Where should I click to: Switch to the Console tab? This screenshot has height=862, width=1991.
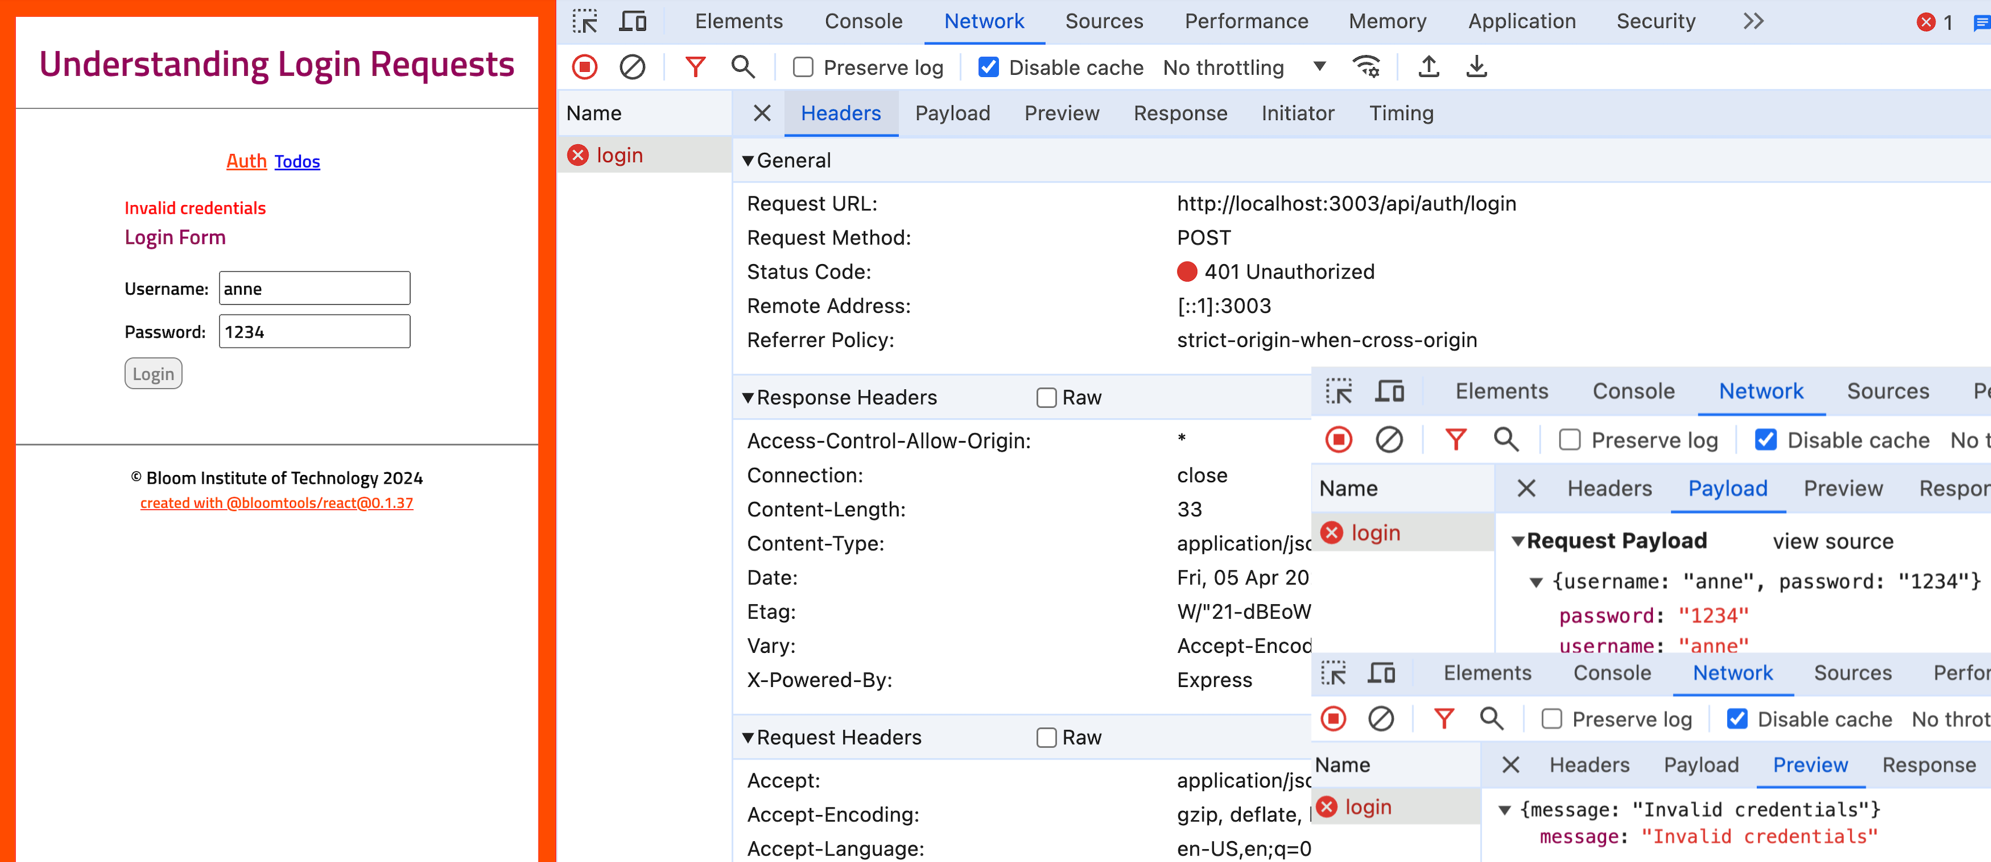click(x=863, y=21)
